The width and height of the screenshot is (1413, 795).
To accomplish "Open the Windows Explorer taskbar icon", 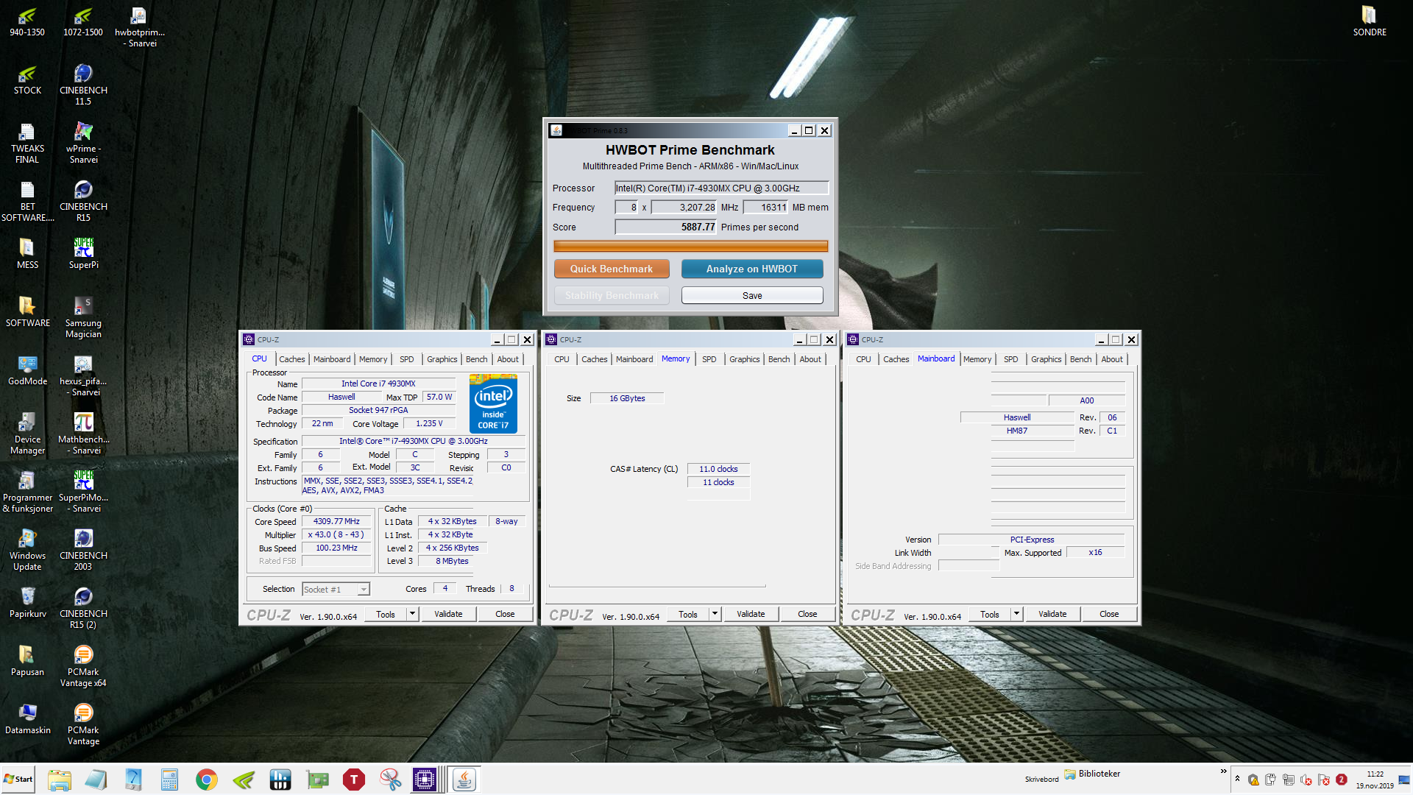I will (x=60, y=780).
